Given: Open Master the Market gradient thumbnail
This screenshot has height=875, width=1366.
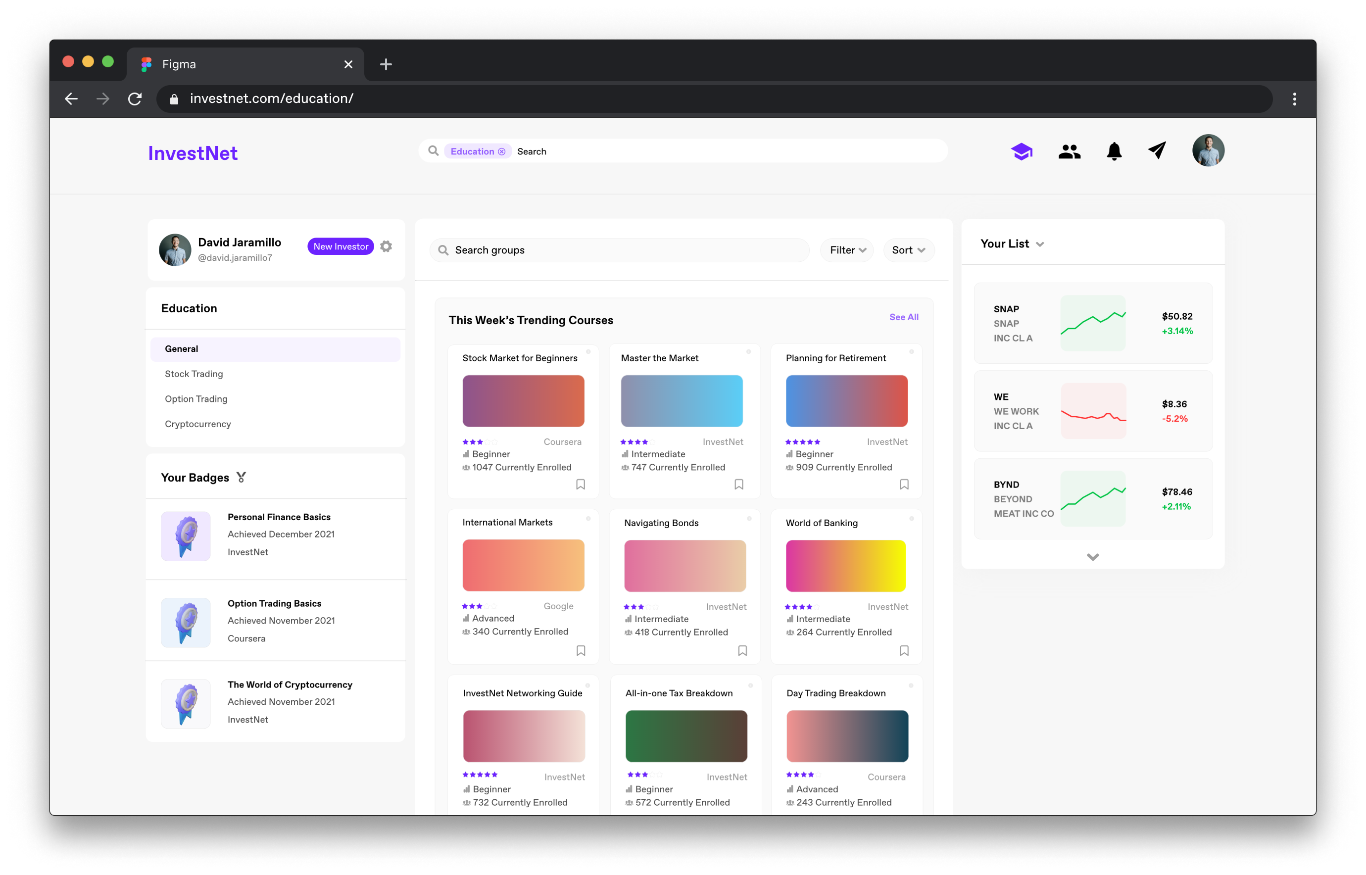Looking at the screenshot, I should [x=682, y=400].
